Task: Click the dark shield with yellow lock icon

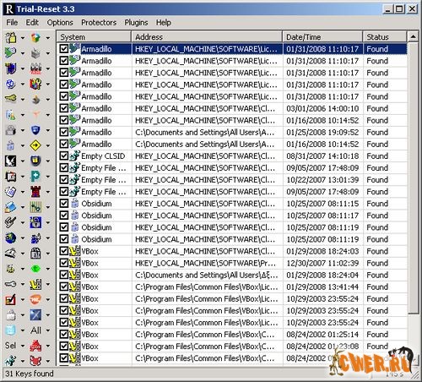Action: (x=35, y=161)
